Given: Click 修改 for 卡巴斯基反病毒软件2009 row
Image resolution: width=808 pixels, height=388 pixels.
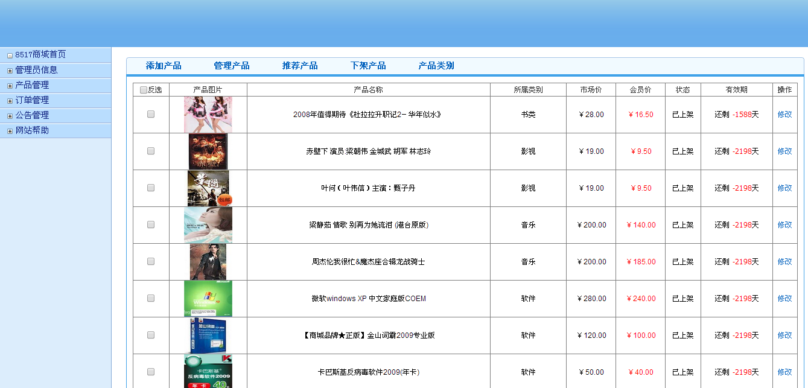Looking at the screenshot, I should pos(784,372).
